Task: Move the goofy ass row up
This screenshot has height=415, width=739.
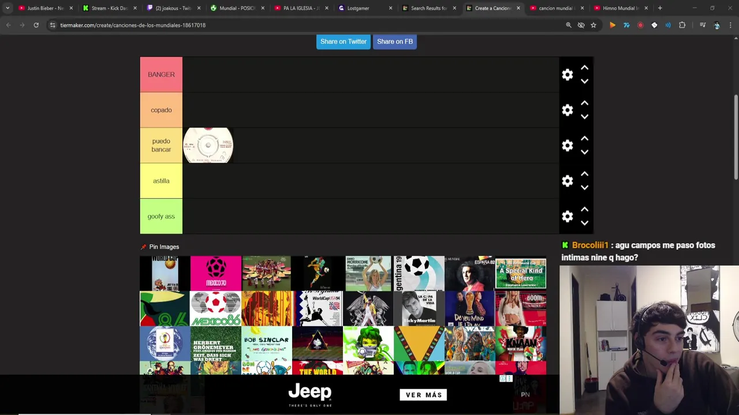Action: (584, 209)
